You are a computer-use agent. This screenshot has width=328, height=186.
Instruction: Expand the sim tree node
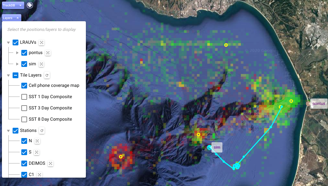tap(17, 64)
